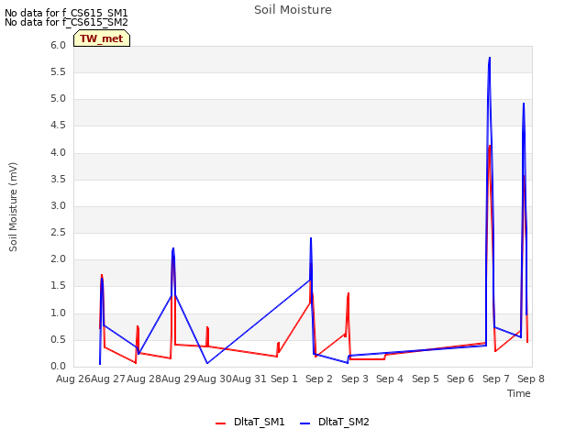Viewport: 587px width, 440px height.
Task: Click the Aug 30 x-axis tick label
Action: tap(215, 379)
